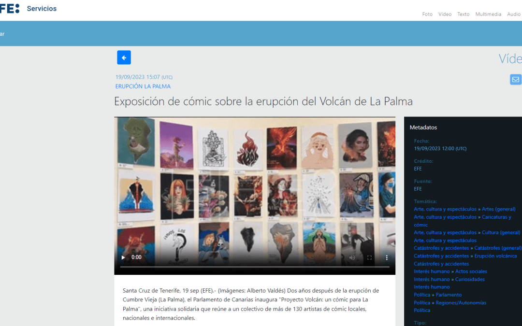Click the video progress bar
This screenshot has width=522, height=326.
pos(255,267)
